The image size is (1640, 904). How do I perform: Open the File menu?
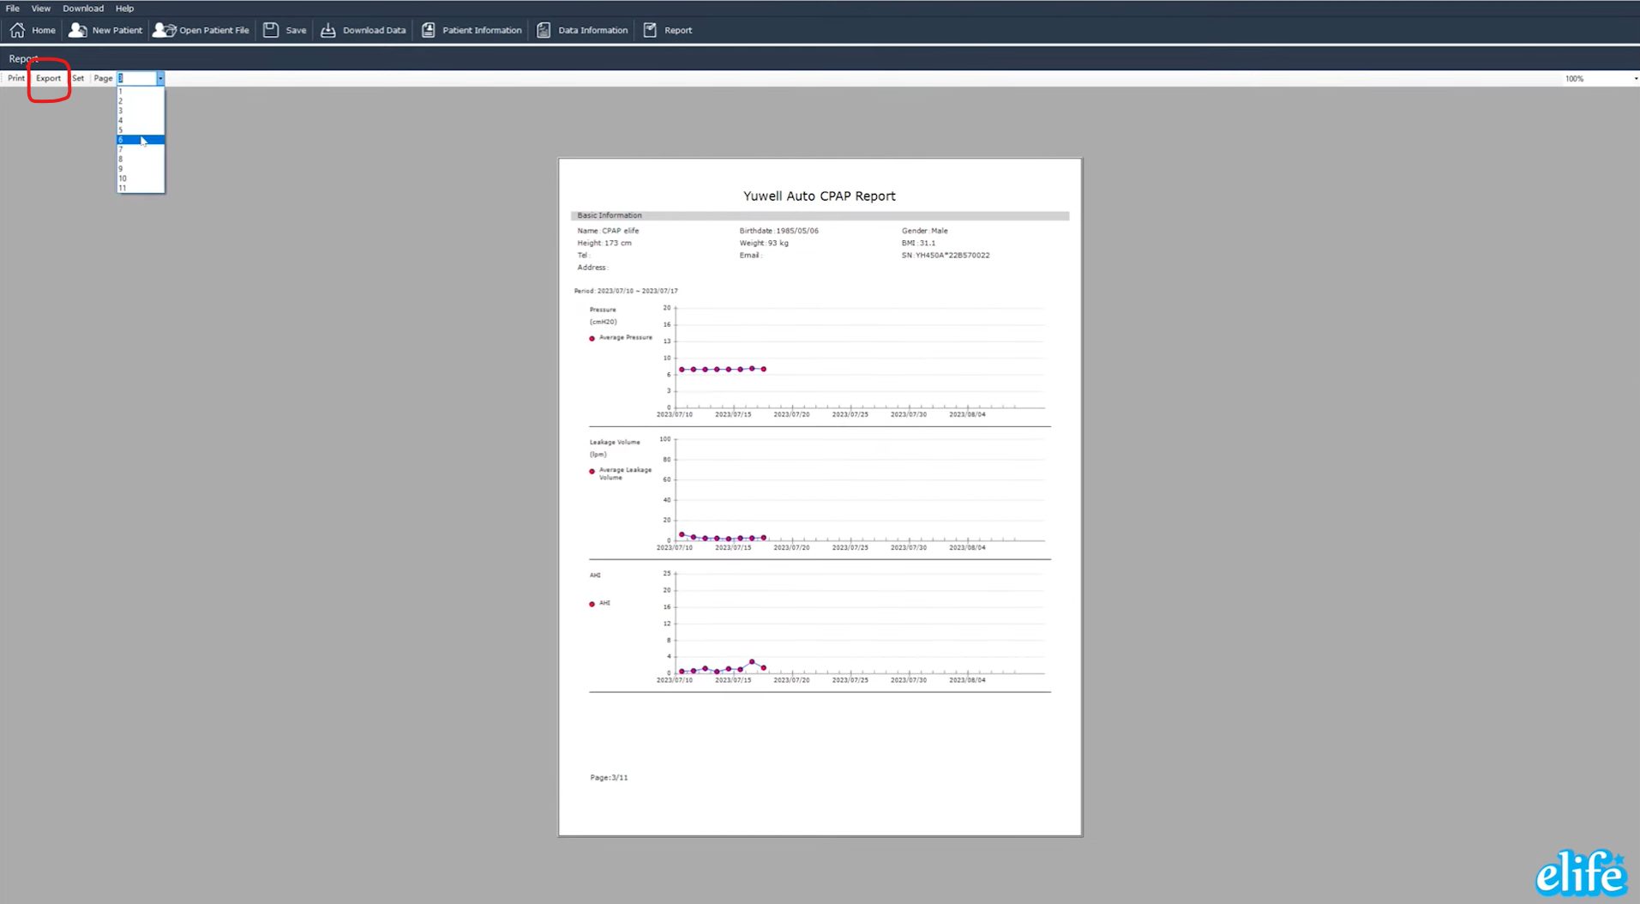click(x=13, y=9)
